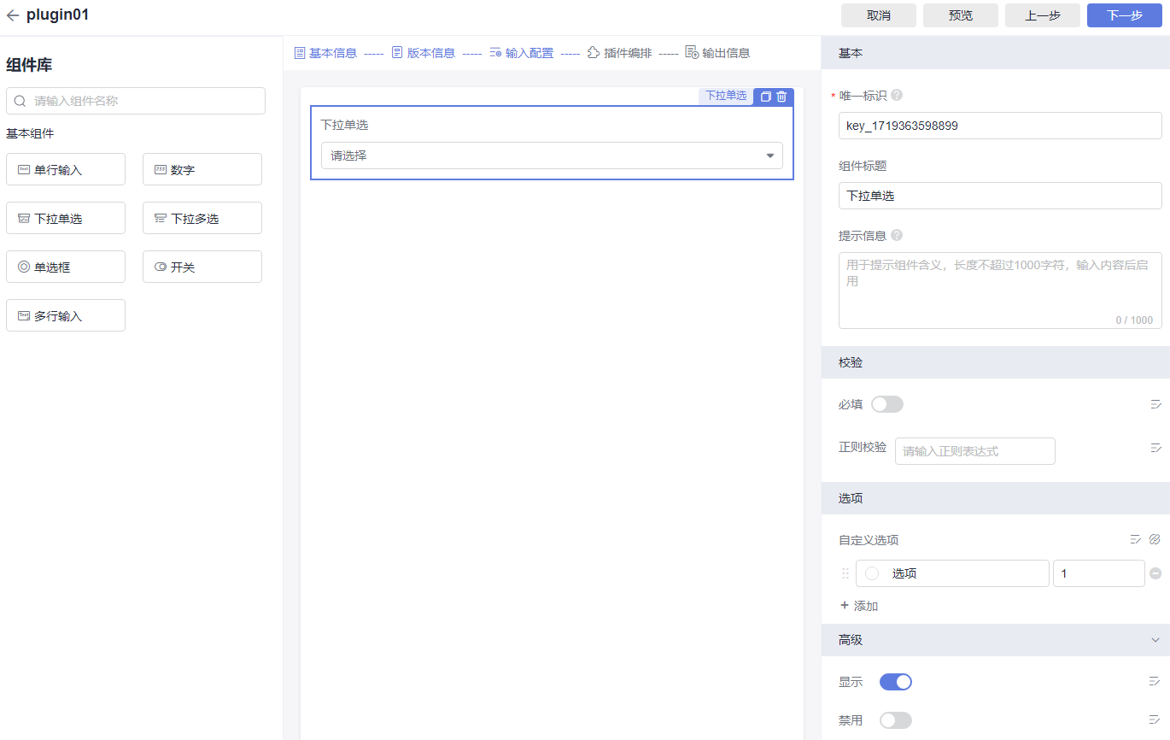
Task: Click the edit icon in the 必填 row
Action: (x=1155, y=404)
